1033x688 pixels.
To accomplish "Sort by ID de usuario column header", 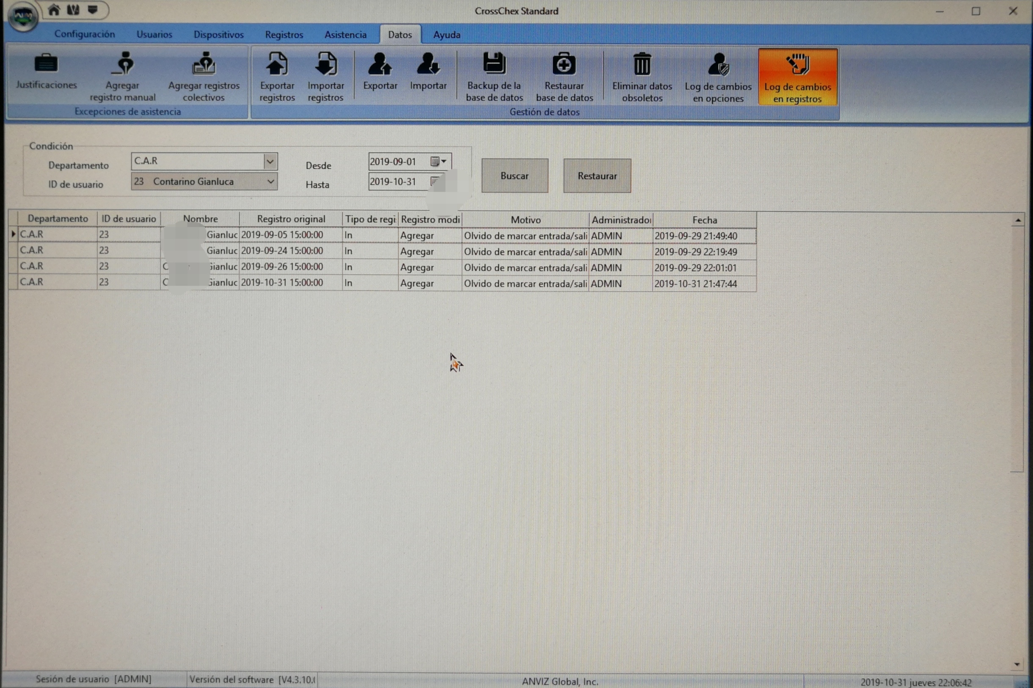I will (x=129, y=218).
